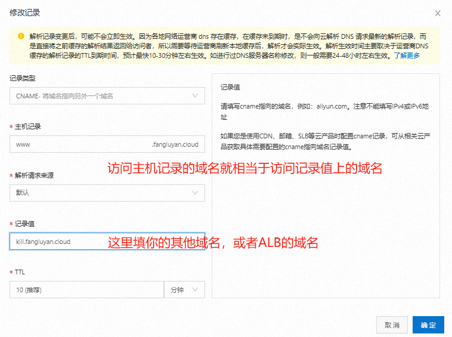The image size is (452, 337).
Task: Click the 记录值 help panel heading
Action: [230, 87]
